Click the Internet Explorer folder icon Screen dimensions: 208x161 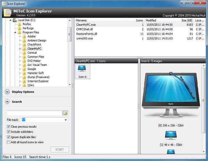[24, 81]
